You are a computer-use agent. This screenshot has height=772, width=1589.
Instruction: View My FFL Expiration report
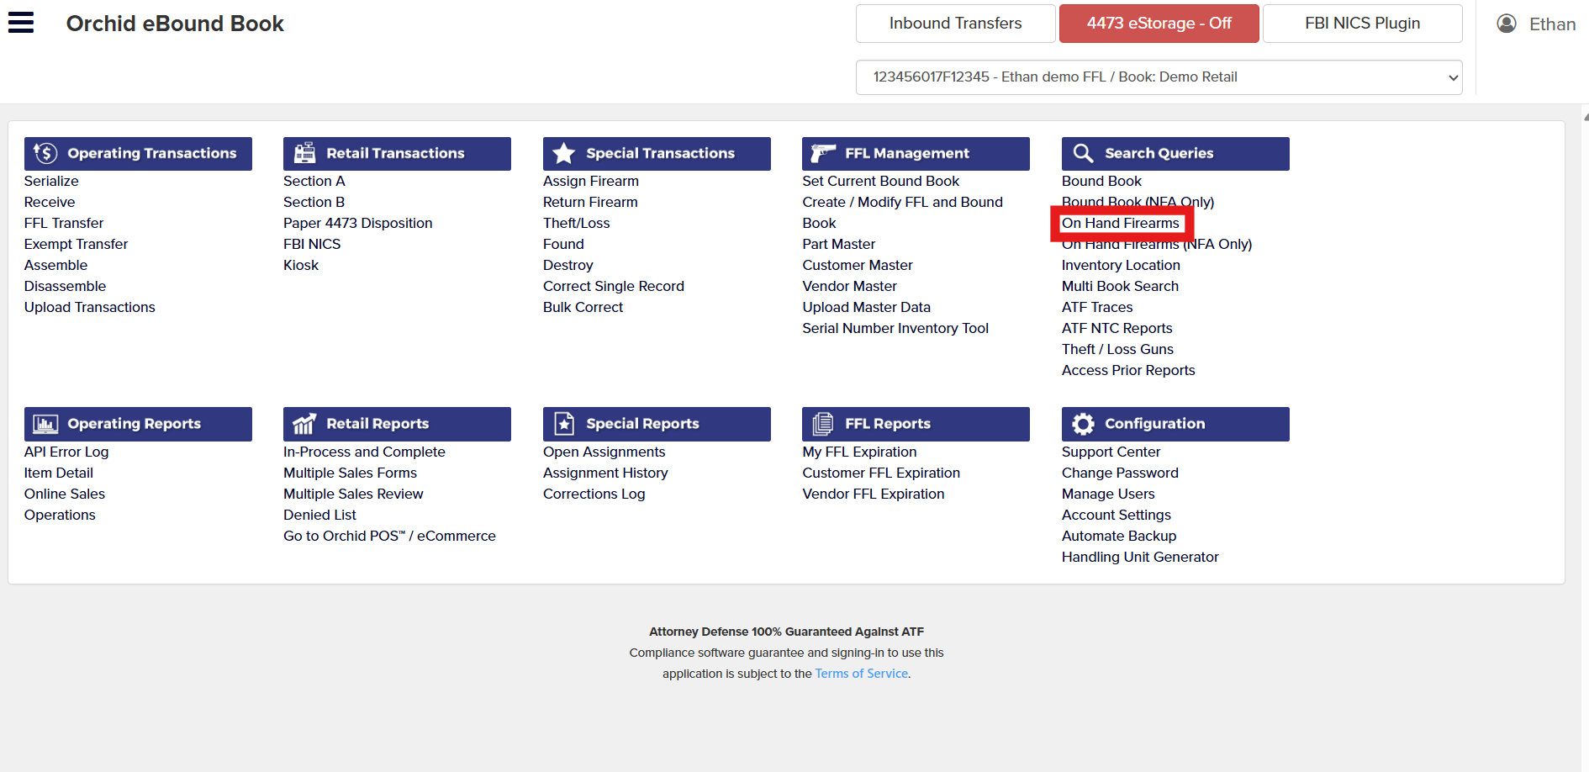(x=859, y=452)
